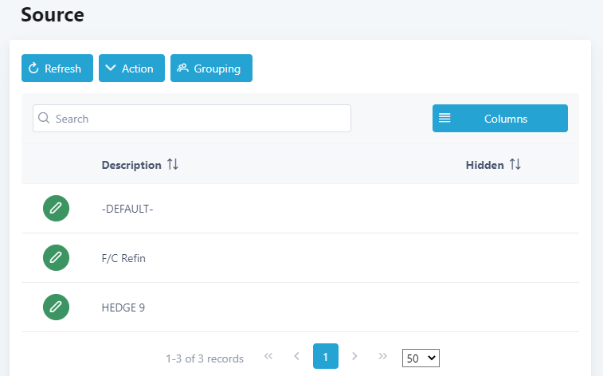Select page 1 in pagination
This screenshot has width=603, height=376.
click(x=326, y=357)
